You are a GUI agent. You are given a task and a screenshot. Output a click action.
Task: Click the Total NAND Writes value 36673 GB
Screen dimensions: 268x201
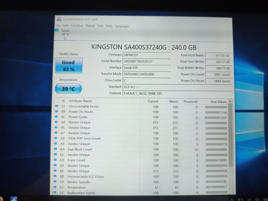[218, 68]
